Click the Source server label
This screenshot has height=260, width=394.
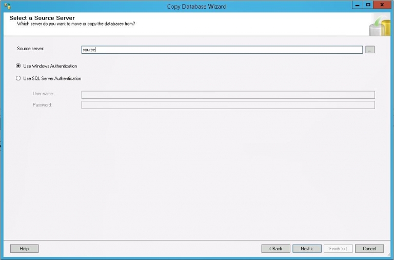click(x=31, y=48)
